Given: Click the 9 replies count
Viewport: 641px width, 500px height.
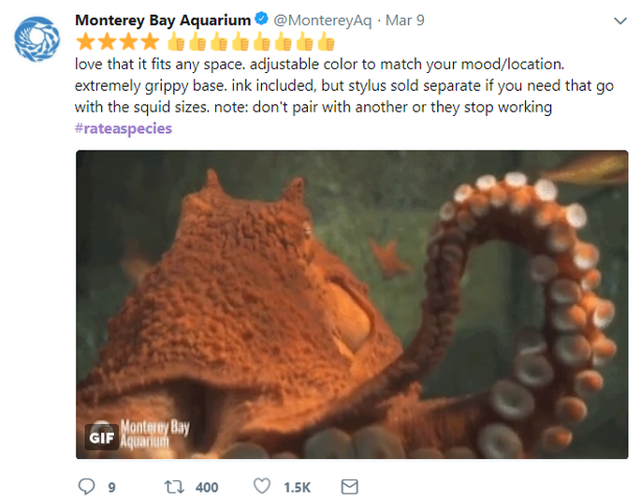Looking at the screenshot, I should coord(111,487).
